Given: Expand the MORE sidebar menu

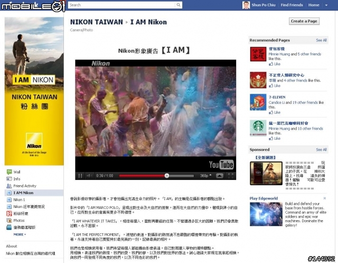Looking at the screenshot, I should click(x=20, y=234).
